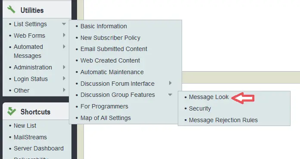This screenshot has height=159, width=300.
Task: Collapse the List Settings arrow
Action: [x=64, y=24]
